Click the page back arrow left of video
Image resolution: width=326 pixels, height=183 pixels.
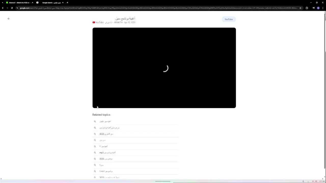coord(9,19)
